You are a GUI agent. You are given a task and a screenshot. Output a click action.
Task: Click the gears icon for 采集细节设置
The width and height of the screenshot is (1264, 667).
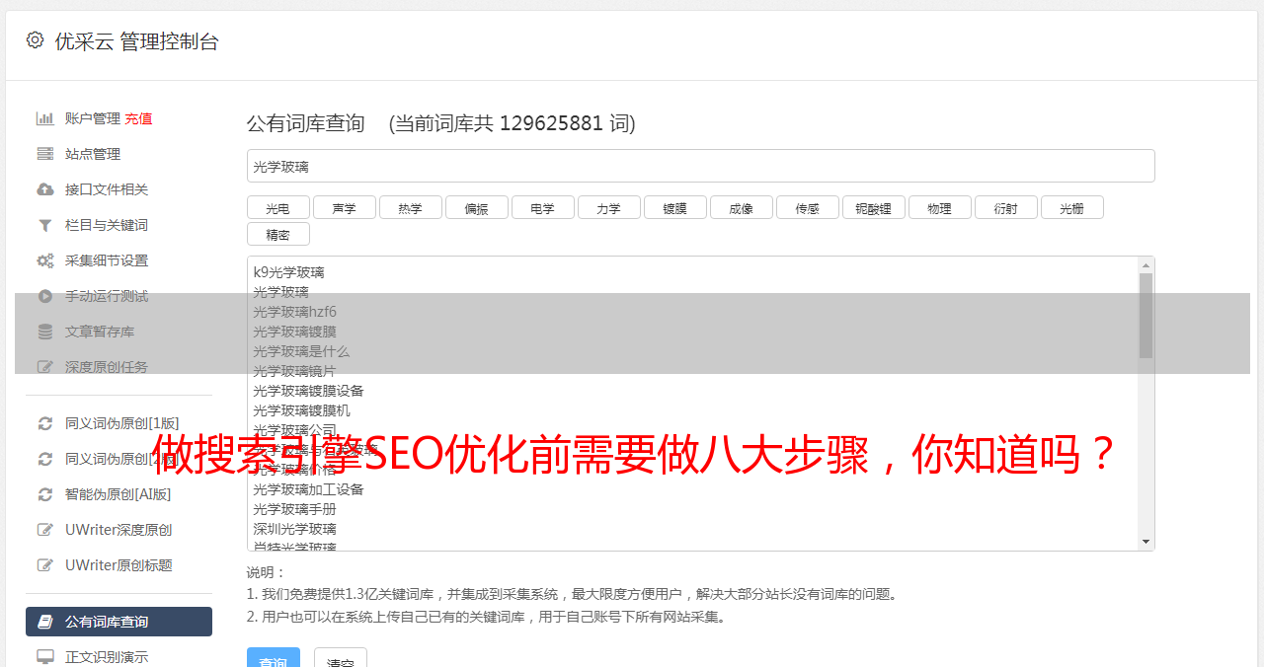pos(44,260)
